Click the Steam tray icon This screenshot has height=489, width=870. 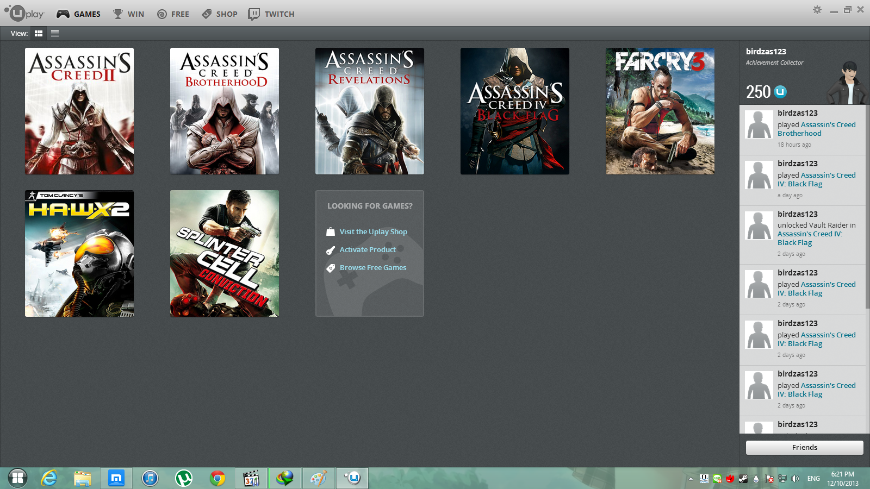click(x=743, y=479)
